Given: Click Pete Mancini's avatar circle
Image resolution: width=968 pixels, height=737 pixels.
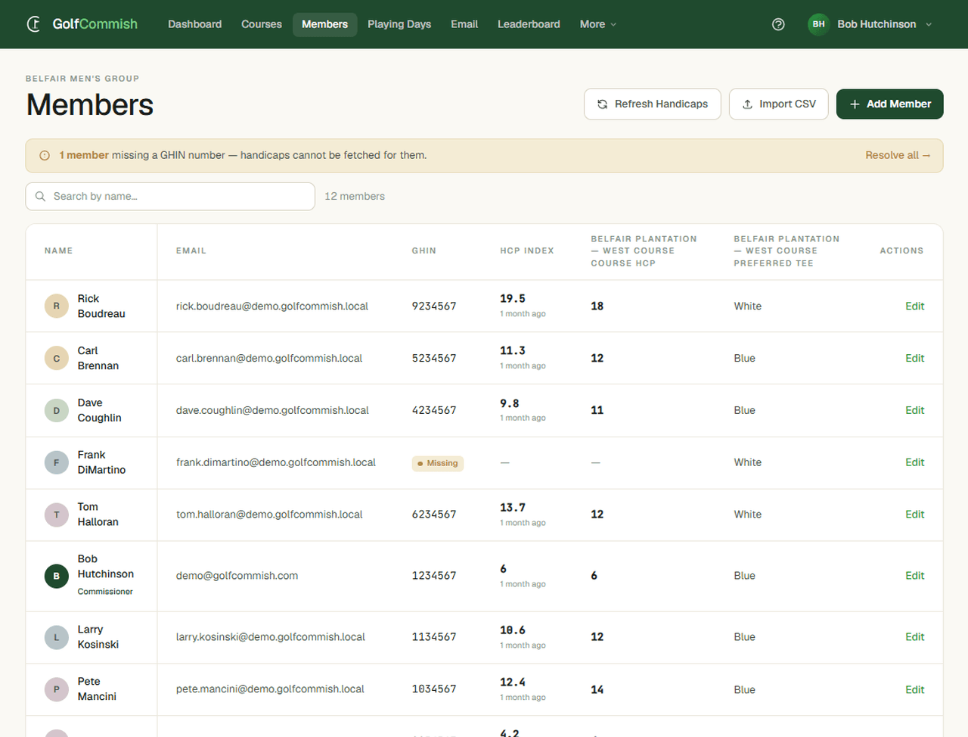Looking at the screenshot, I should pyautogui.click(x=57, y=689).
